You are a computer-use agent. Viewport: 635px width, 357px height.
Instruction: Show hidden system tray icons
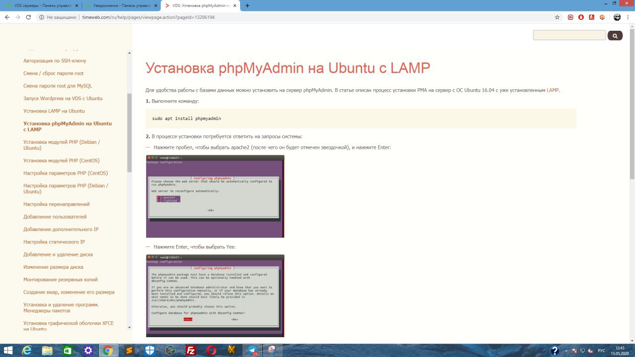567,351
